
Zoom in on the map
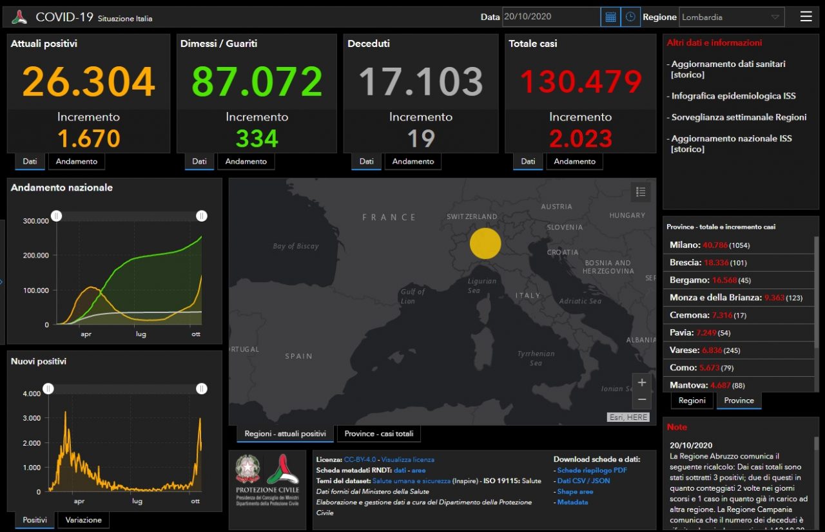coord(641,383)
